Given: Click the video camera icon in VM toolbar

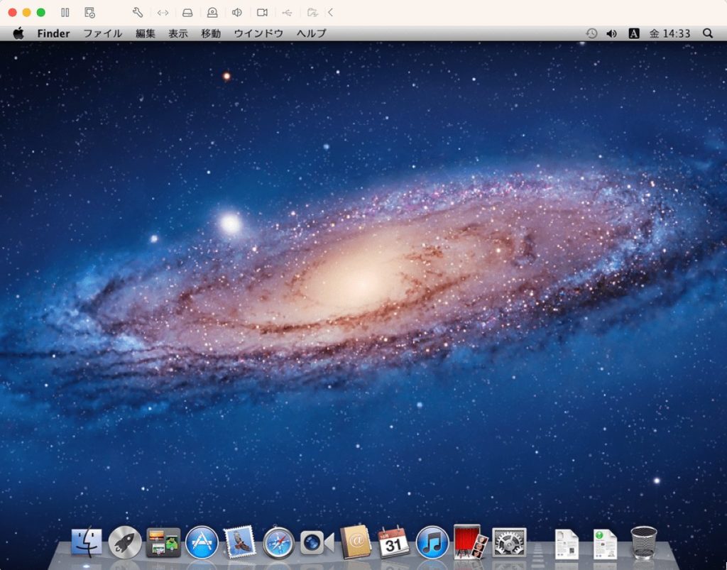Looking at the screenshot, I should coord(263,13).
